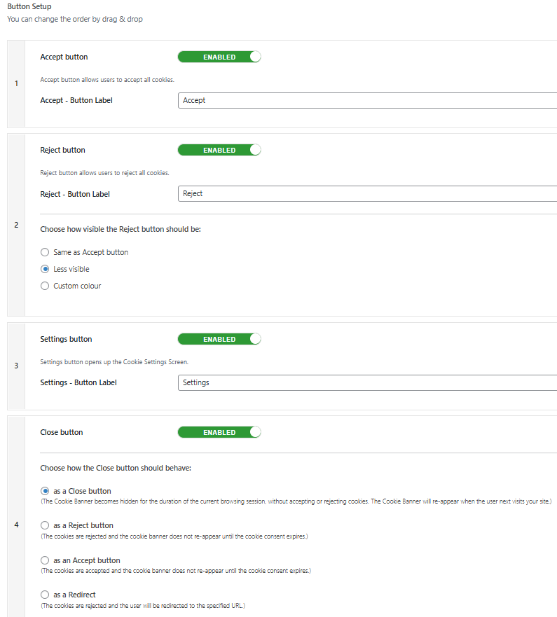This screenshot has width=557, height=617.
Task: Click the 'as a Redirect' label text
Action: point(74,595)
